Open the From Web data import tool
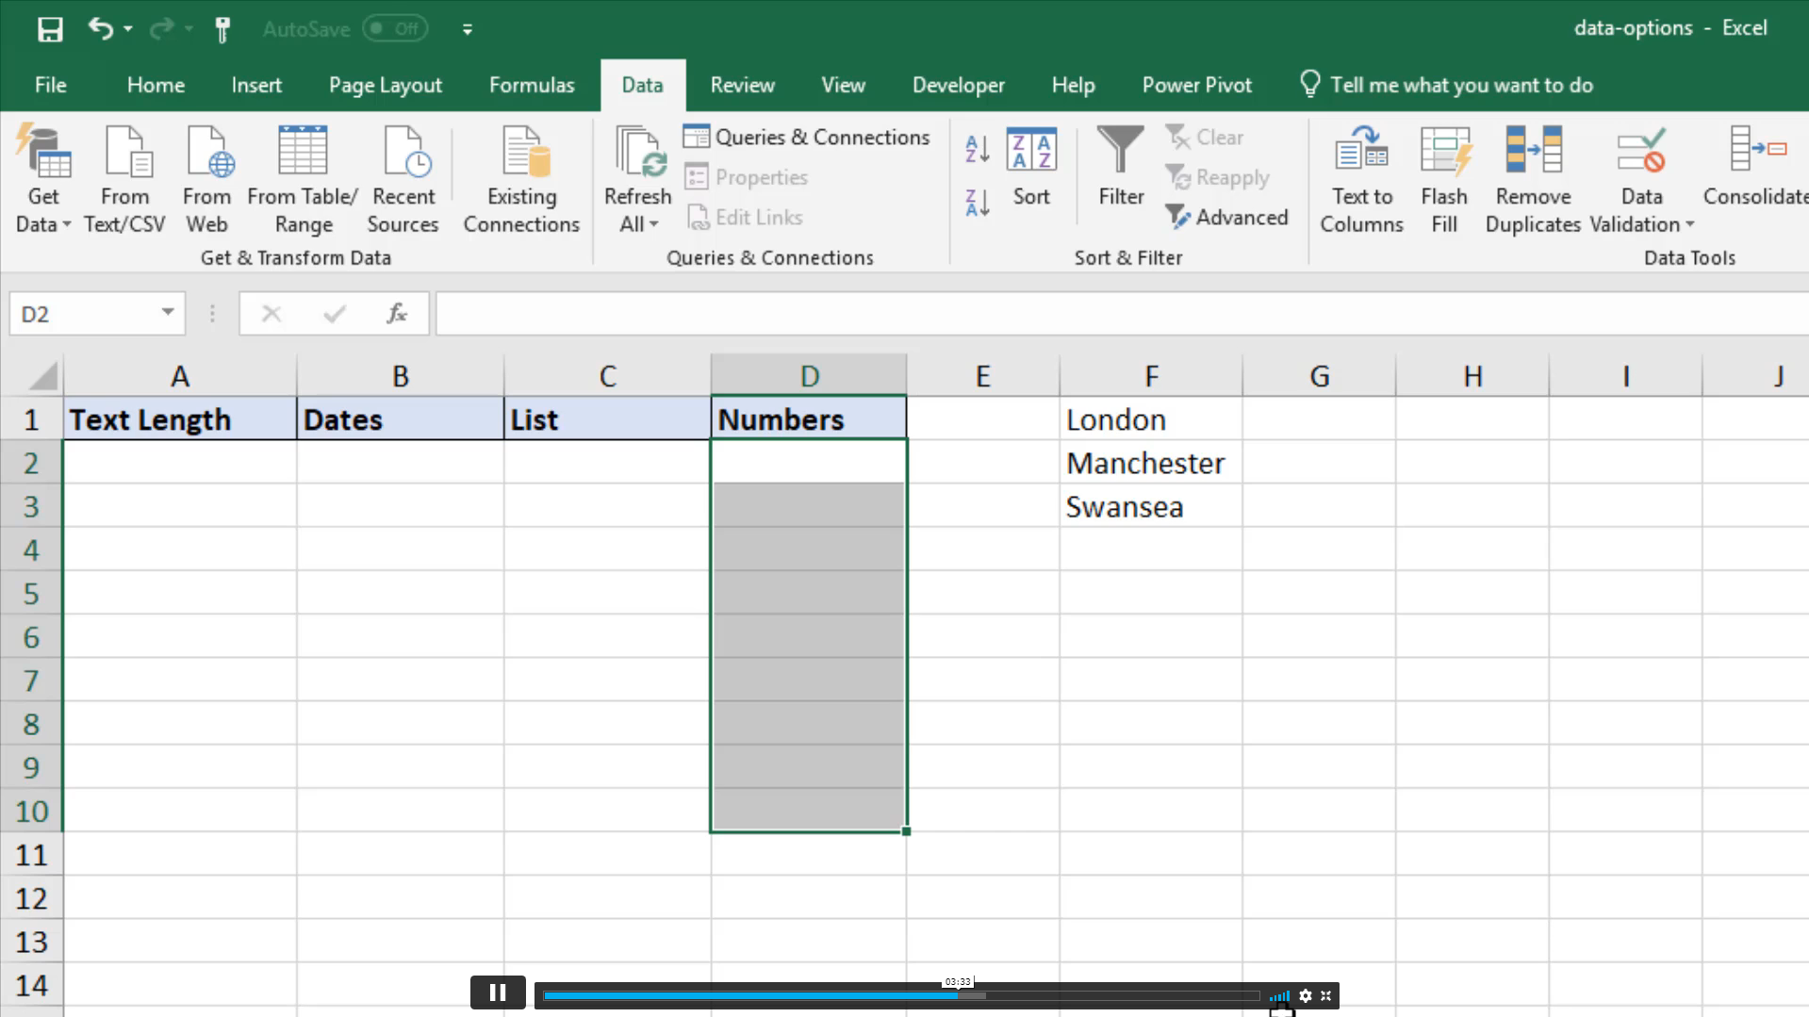The height and width of the screenshot is (1017, 1809). coord(206,179)
